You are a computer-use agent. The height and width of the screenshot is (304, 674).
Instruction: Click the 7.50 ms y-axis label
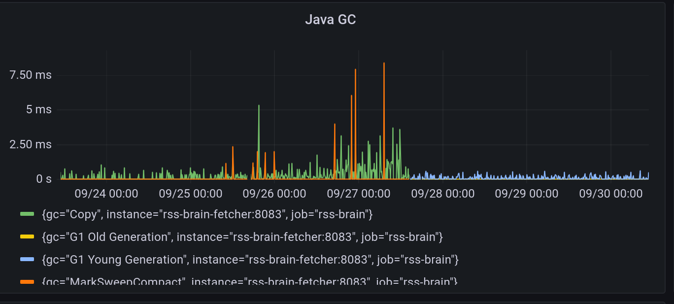point(31,75)
